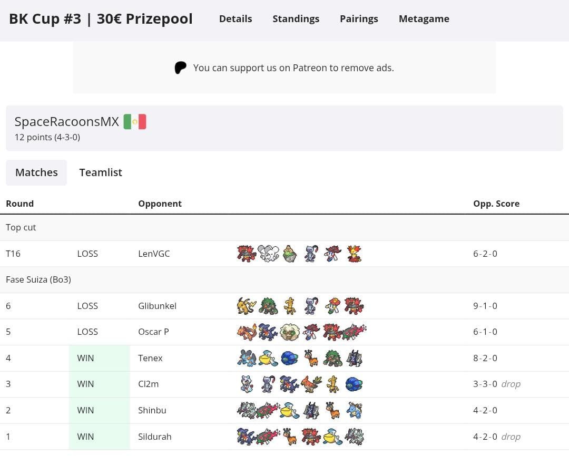The image size is (569, 464).
Task: Click the 'Opp. Score' column header
Action: point(496,204)
